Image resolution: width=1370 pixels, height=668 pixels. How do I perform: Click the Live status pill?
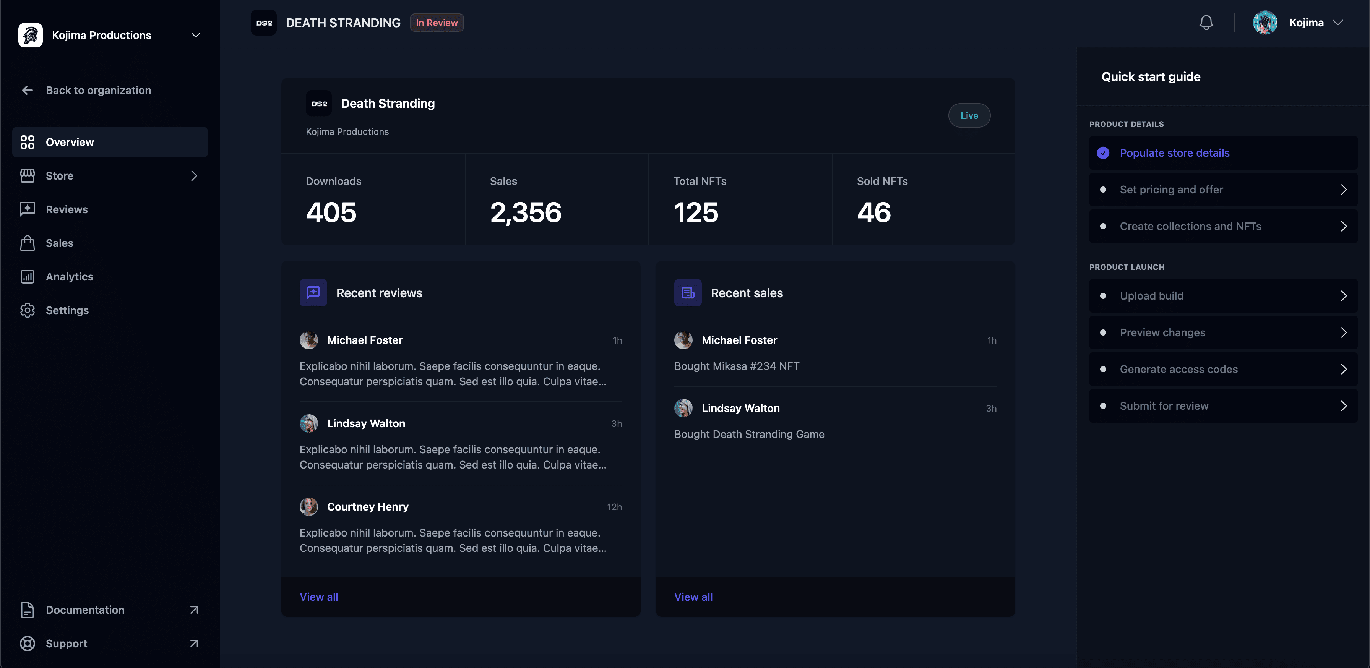(969, 115)
